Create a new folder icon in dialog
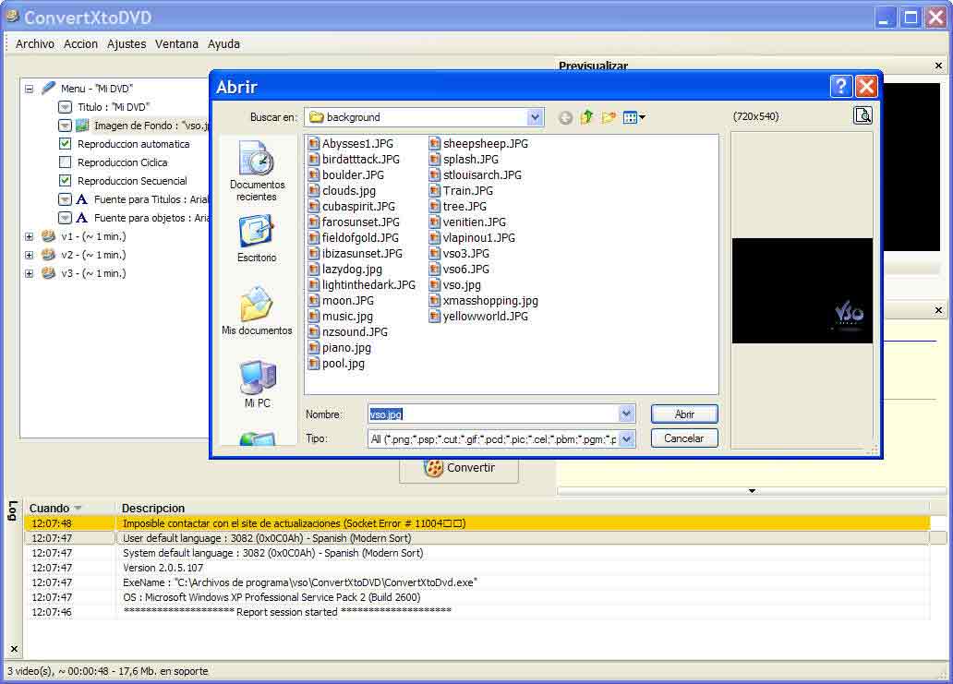 tap(609, 117)
